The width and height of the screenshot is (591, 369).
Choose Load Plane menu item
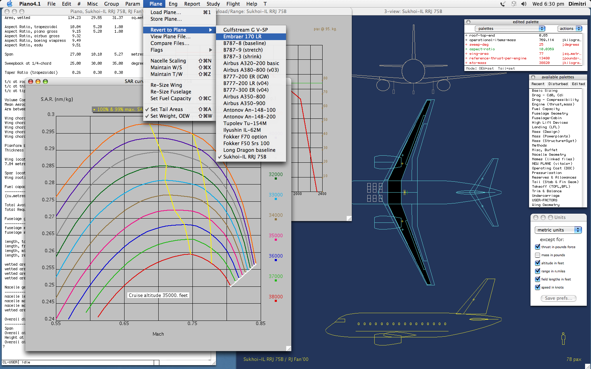pyautogui.click(x=179, y=12)
